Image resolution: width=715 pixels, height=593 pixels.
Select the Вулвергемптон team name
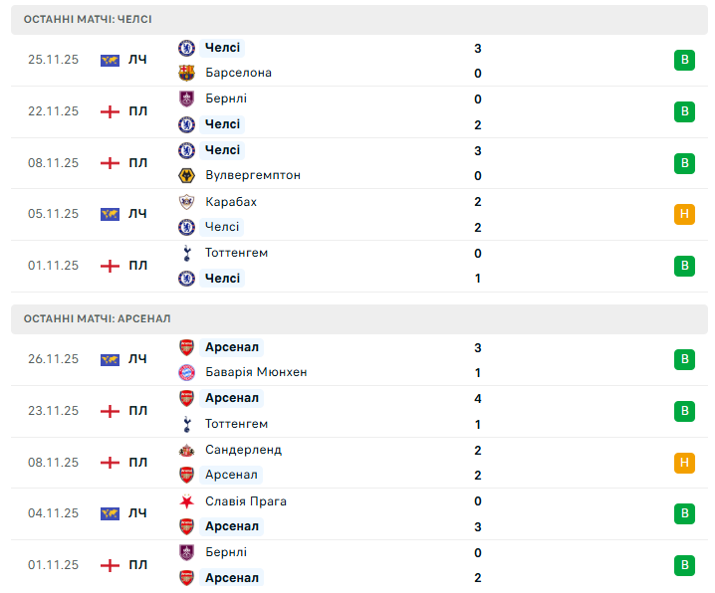coord(253,175)
